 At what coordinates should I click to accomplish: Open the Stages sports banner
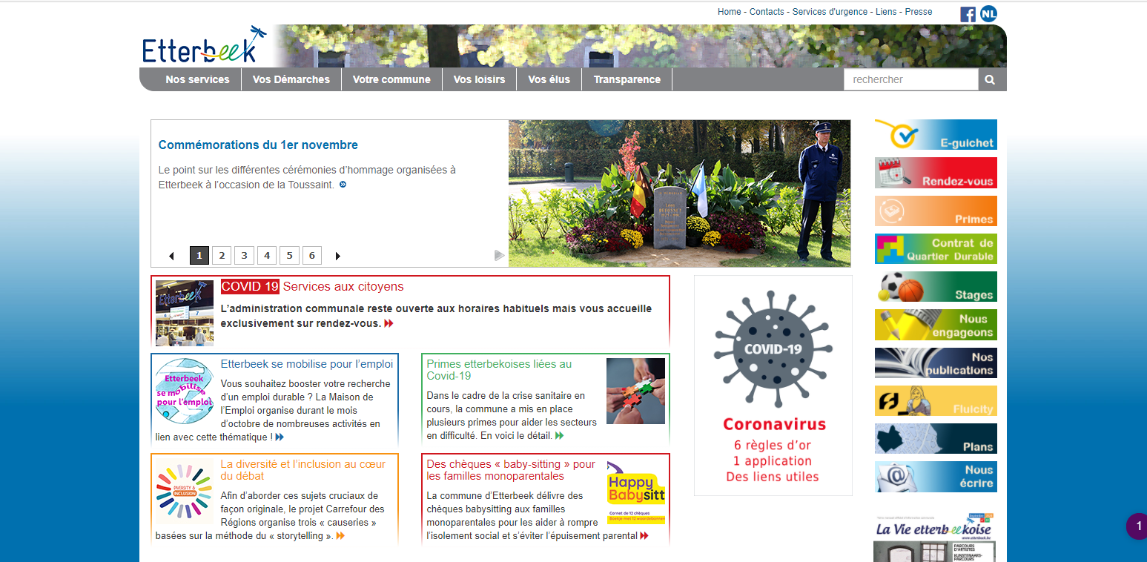click(936, 287)
